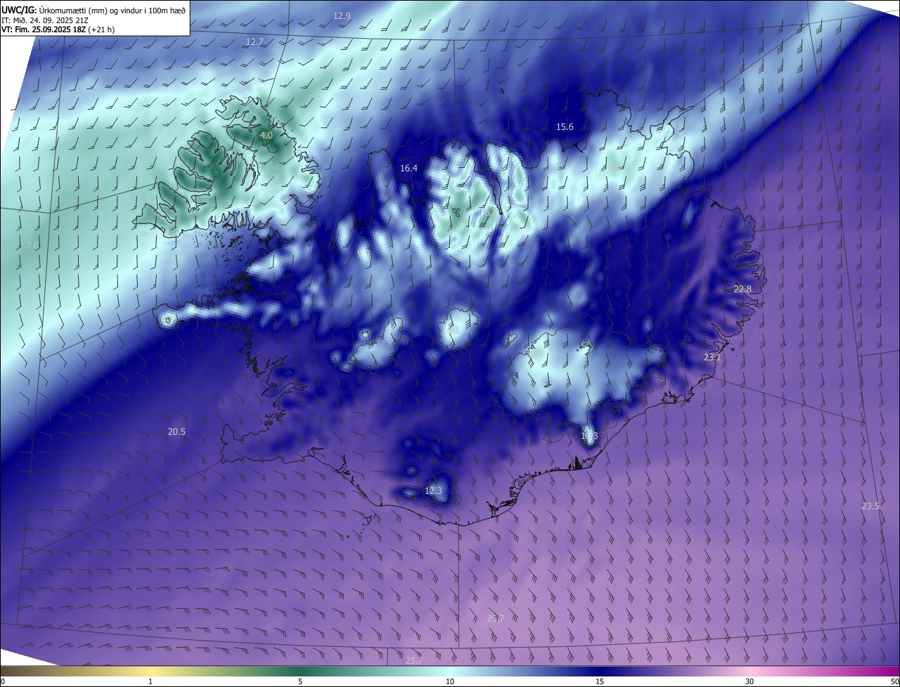Click the 12.9 value label on the map
This screenshot has width=900, height=687.
(342, 15)
